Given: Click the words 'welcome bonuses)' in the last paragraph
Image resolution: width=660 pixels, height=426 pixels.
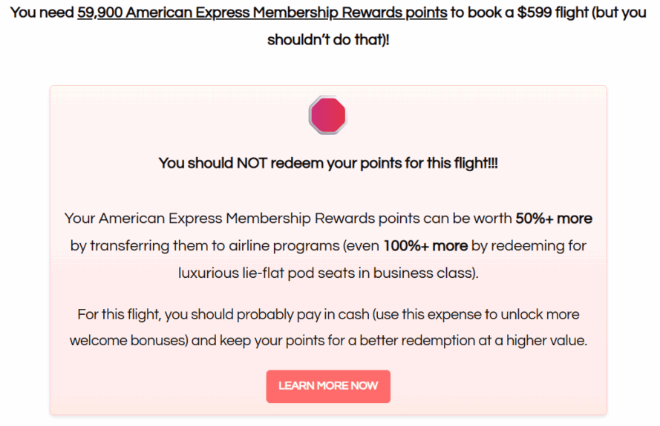Looking at the screenshot, I should (128, 341).
